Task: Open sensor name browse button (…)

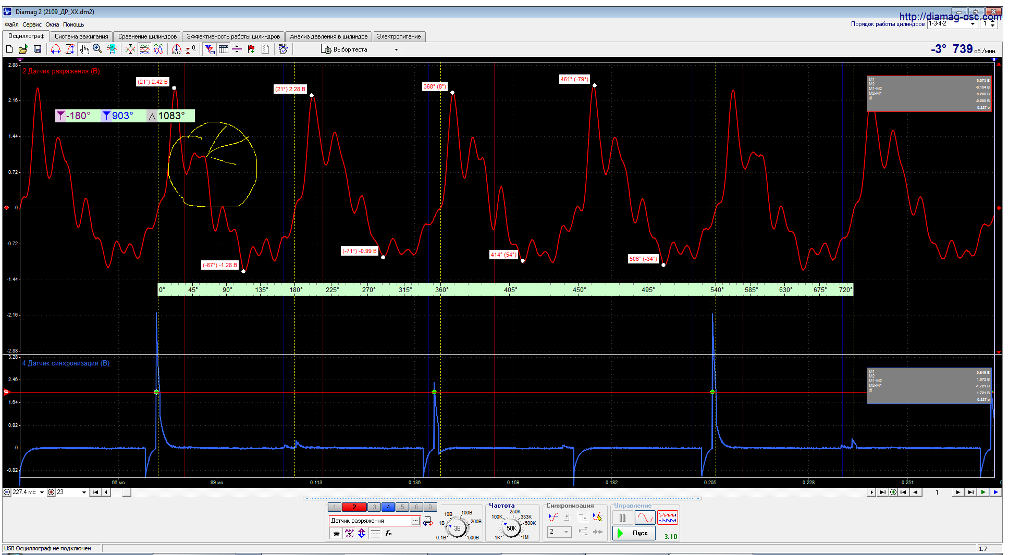Action: [x=415, y=521]
